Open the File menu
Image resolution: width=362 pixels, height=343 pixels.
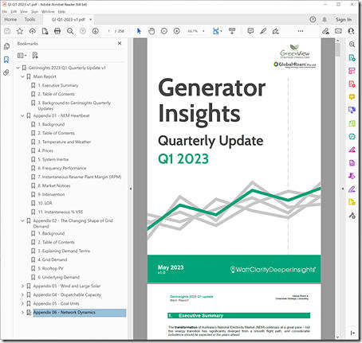pos(5,12)
